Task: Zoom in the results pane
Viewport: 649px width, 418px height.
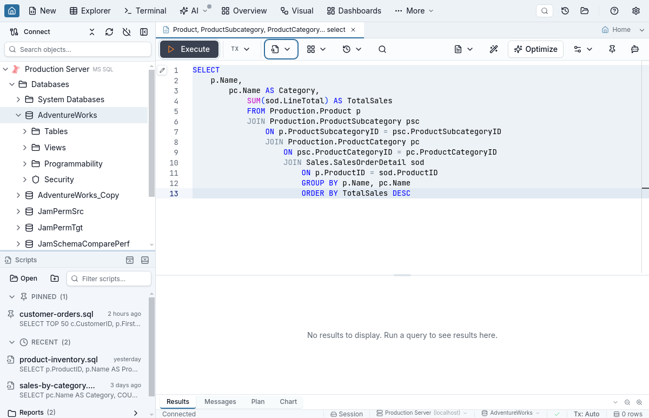Action: (639, 402)
